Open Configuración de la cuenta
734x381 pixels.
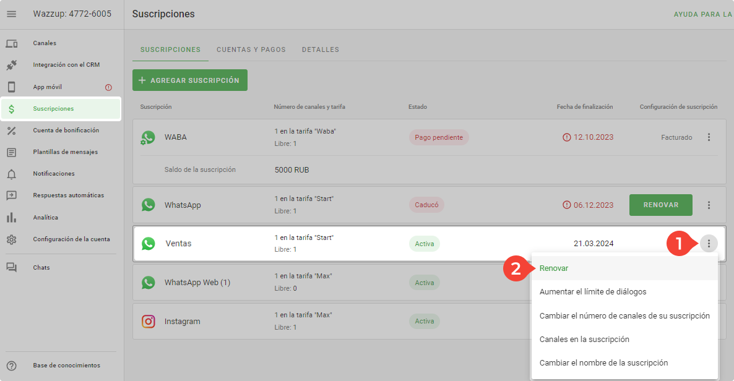pos(71,239)
